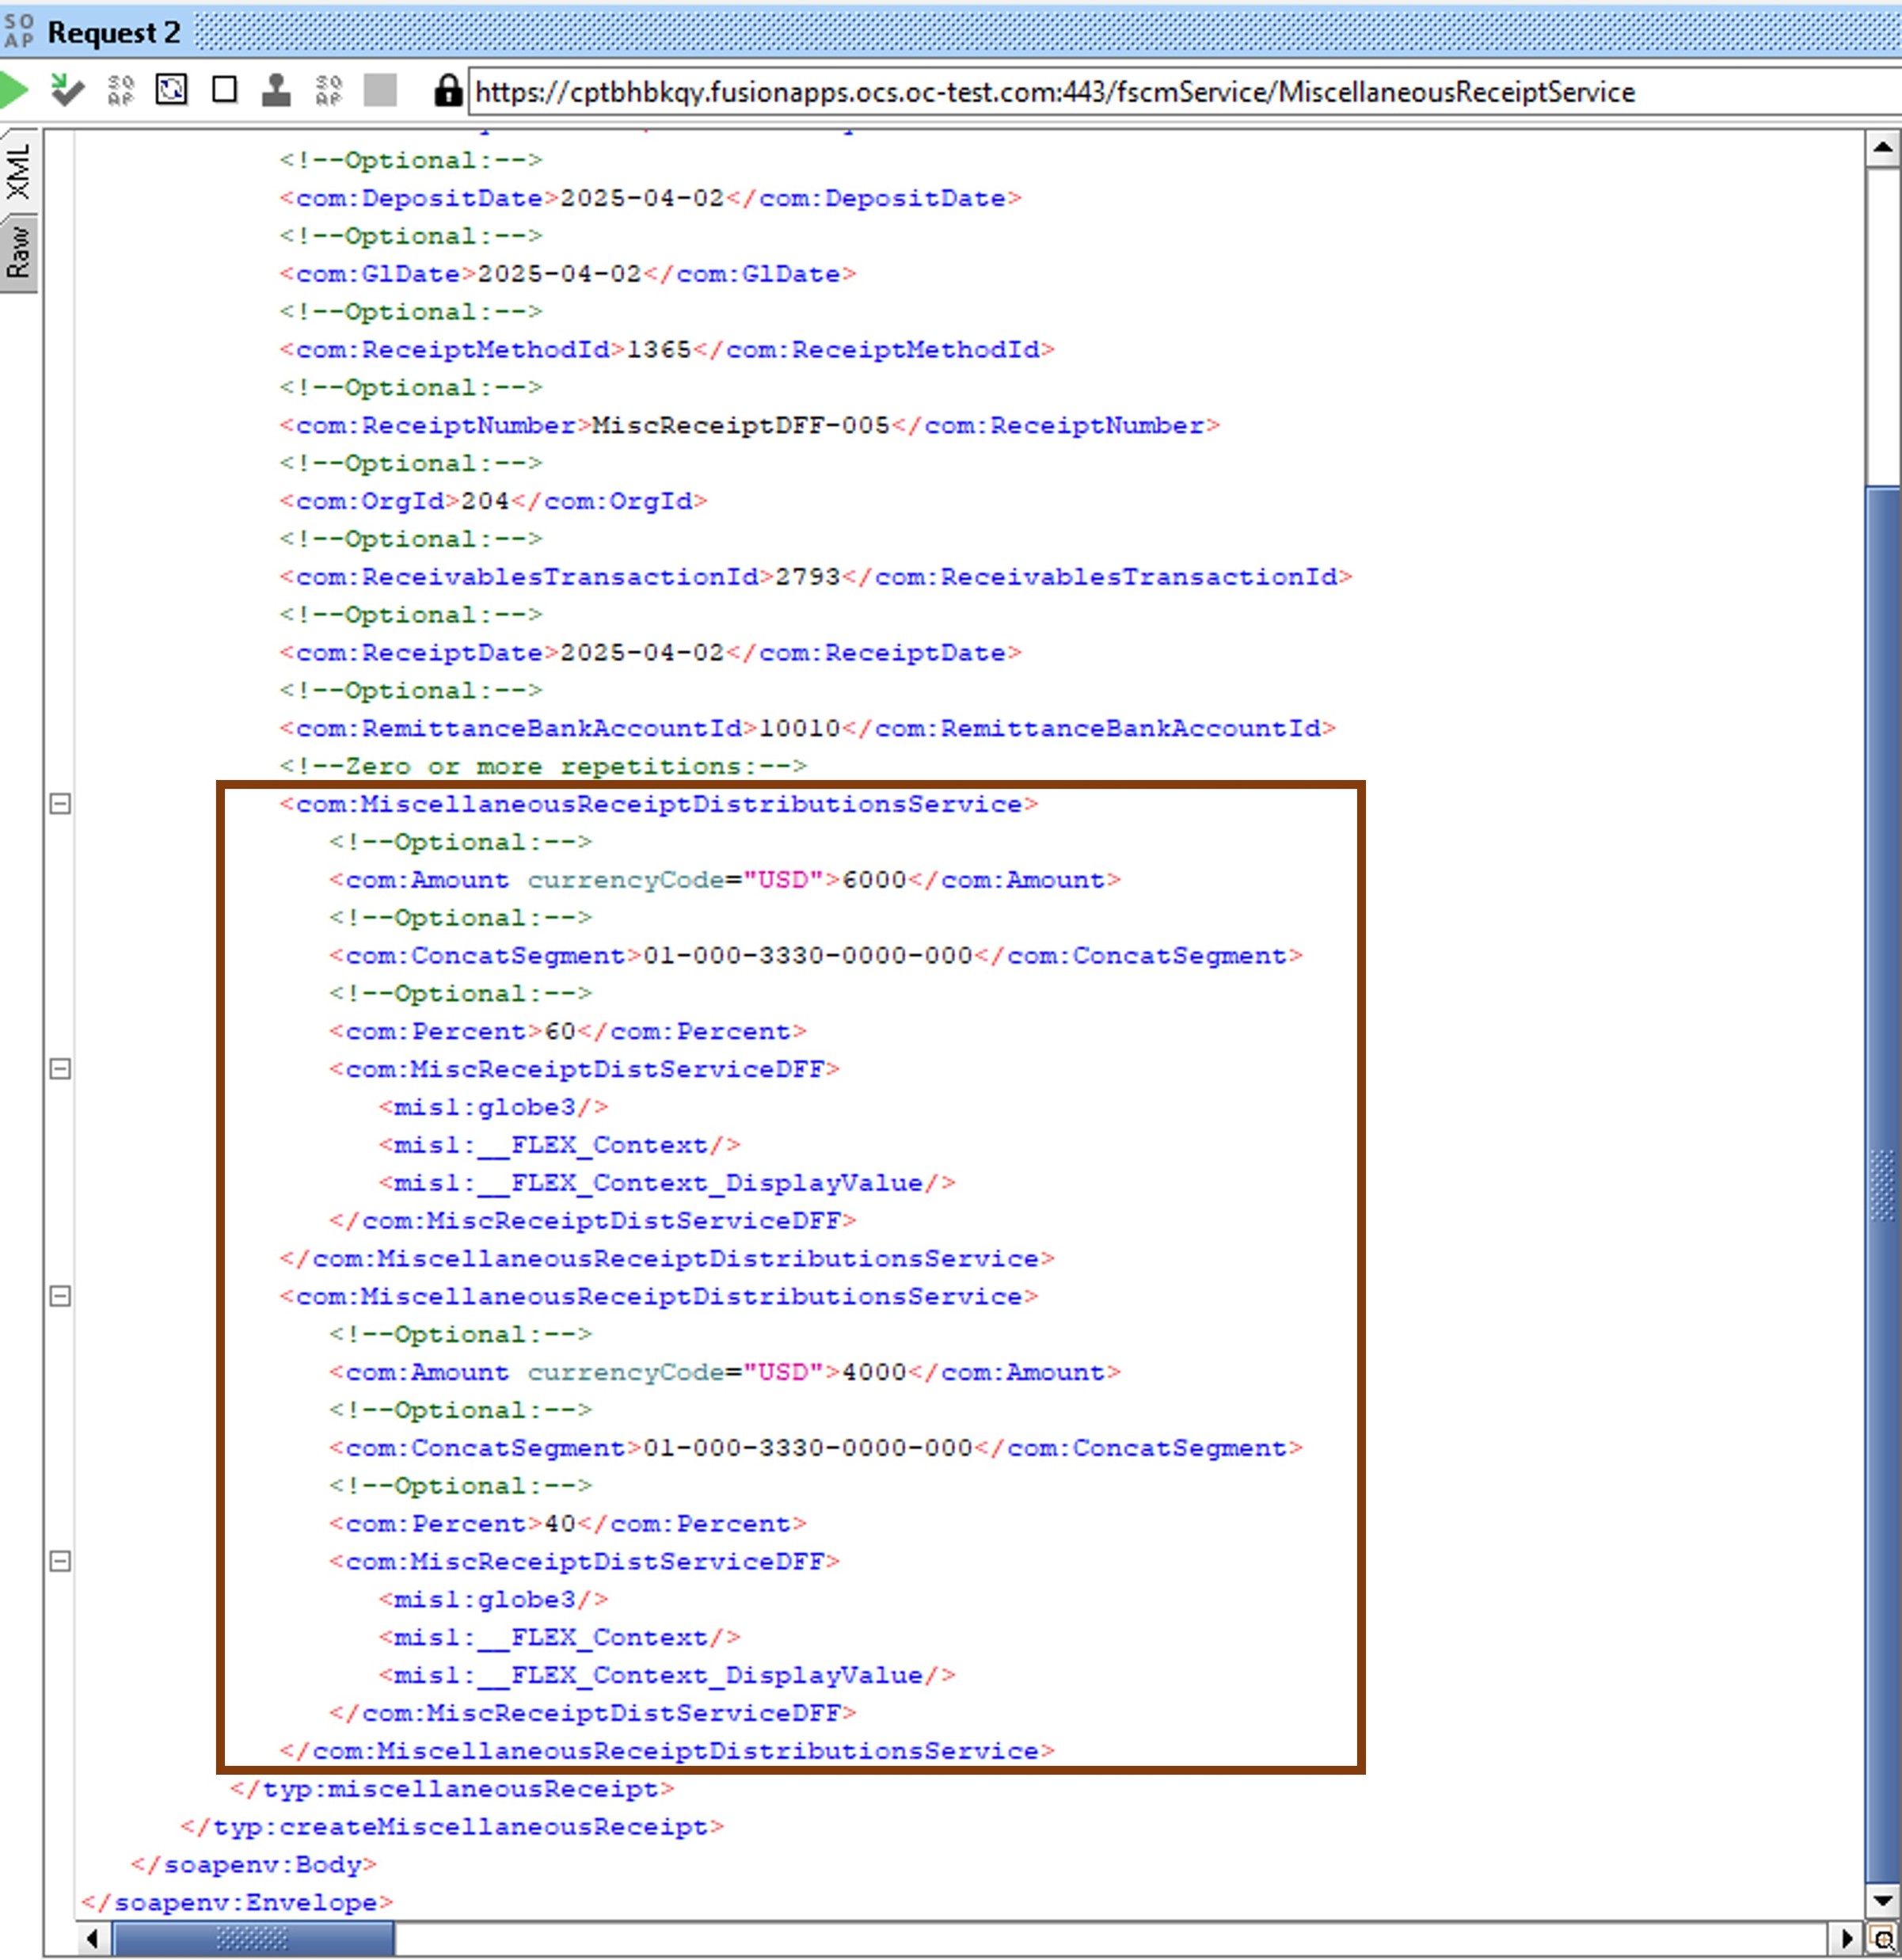The image size is (1902, 1960).
Task: Click the green submit request play button
Action: click(x=14, y=91)
